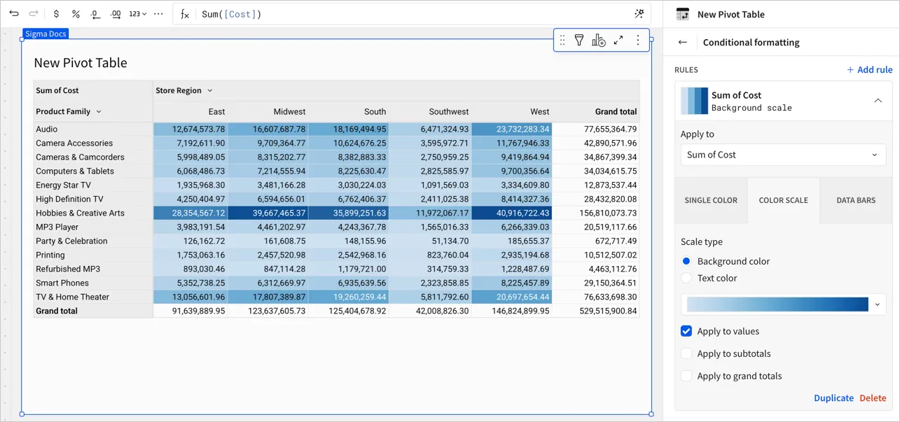Click the blue gradient color scale bar
The height and width of the screenshot is (422, 900).
click(x=777, y=304)
